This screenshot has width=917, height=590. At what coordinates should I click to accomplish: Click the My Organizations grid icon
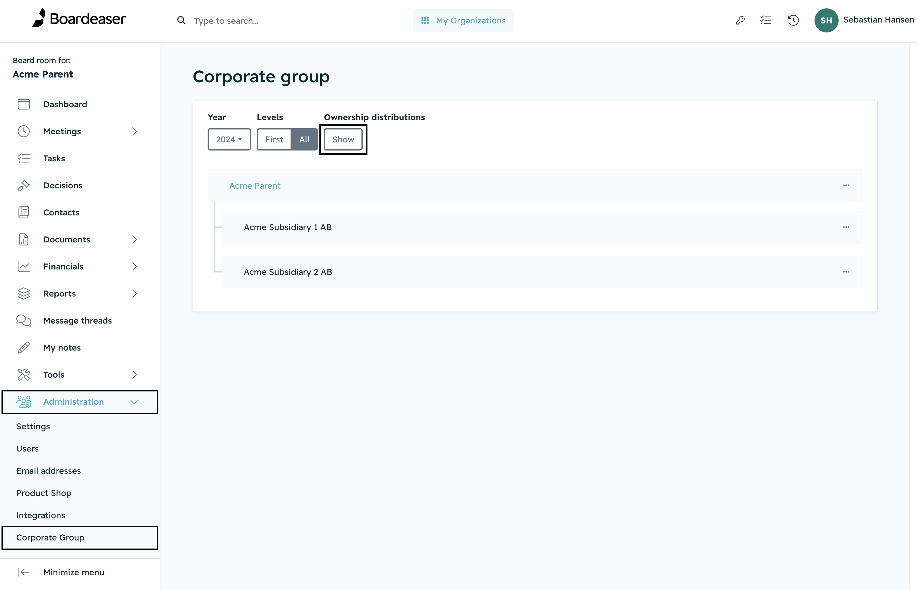[425, 20]
